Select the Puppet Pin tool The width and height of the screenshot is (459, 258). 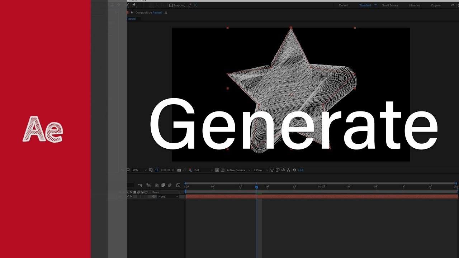(134, 5)
